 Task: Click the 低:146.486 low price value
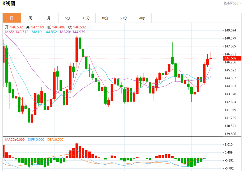(x=56, y=27)
